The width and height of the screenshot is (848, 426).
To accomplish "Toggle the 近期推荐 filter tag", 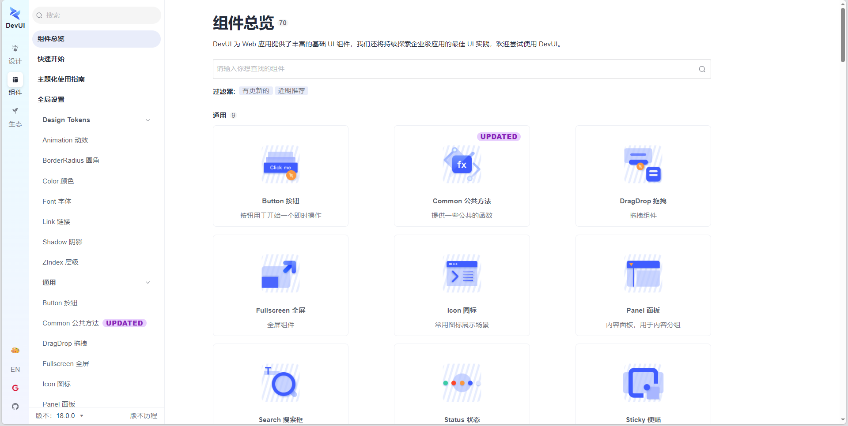I will point(291,91).
